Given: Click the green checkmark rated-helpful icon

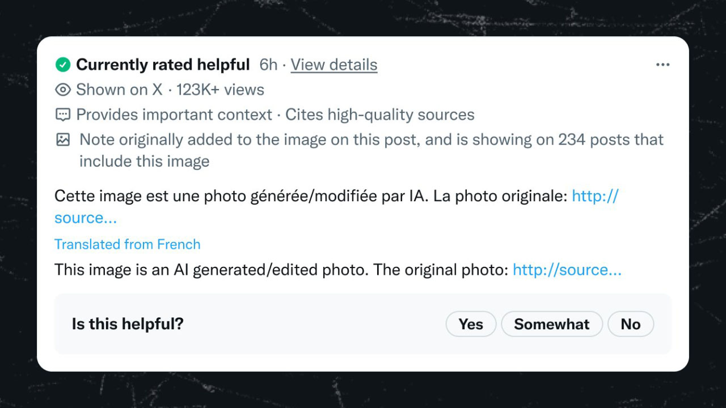Looking at the screenshot, I should coord(63,65).
